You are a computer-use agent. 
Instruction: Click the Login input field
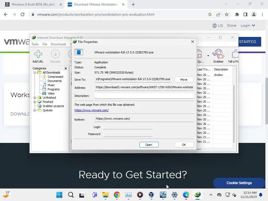click(x=128, y=127)
